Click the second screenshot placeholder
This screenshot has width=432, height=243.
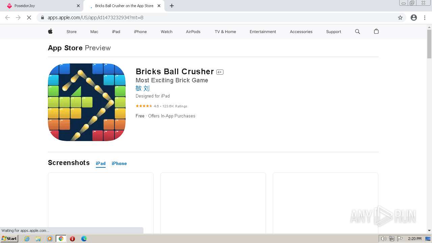pyautogui.click(x=213, y=203)
